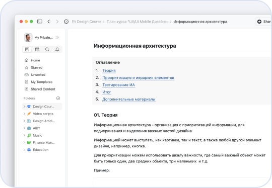Expand the Design Course folder
This screenshot has height=188, width=272.
tap(24, 107)
